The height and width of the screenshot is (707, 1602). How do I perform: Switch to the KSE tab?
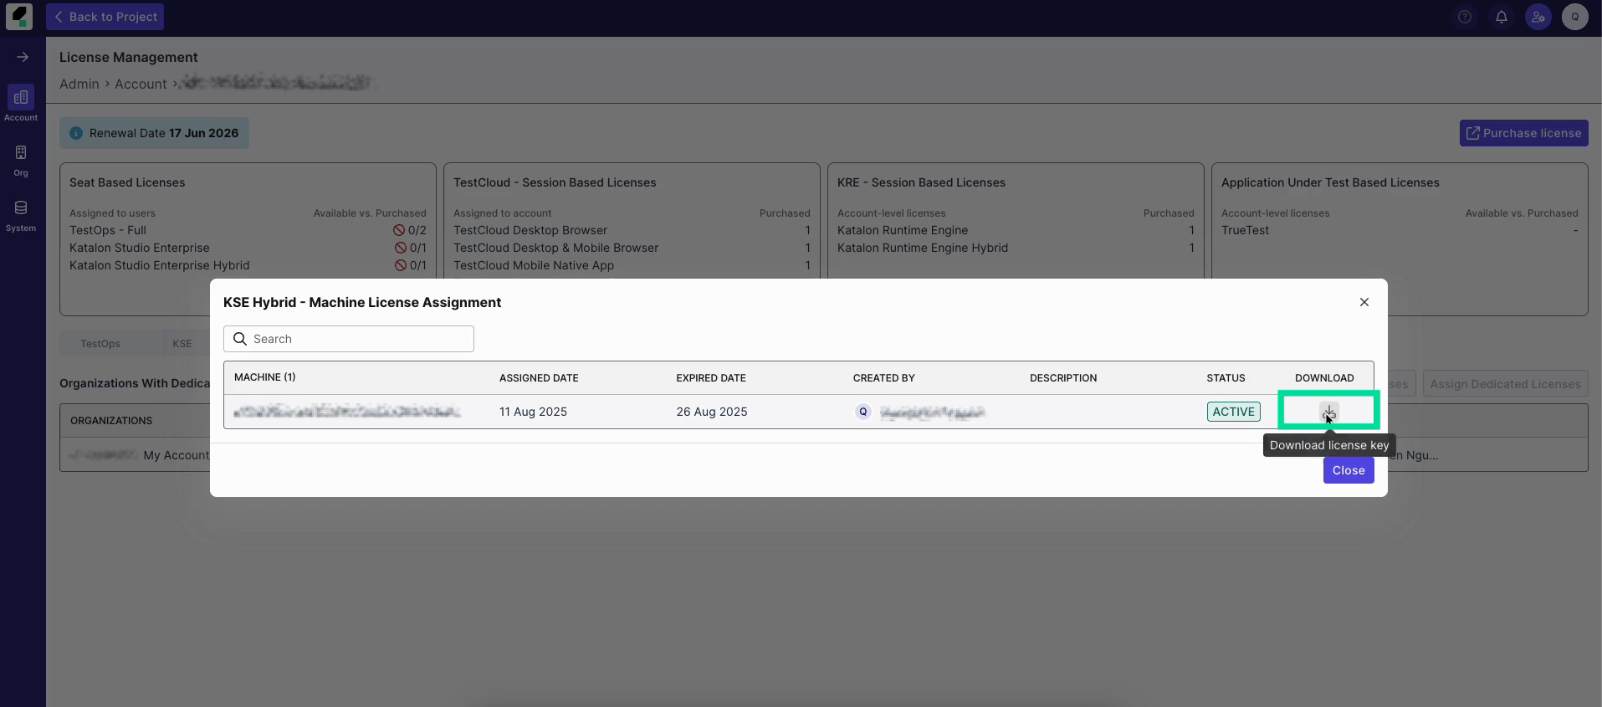pyautogui.click(x=182, y=344)
